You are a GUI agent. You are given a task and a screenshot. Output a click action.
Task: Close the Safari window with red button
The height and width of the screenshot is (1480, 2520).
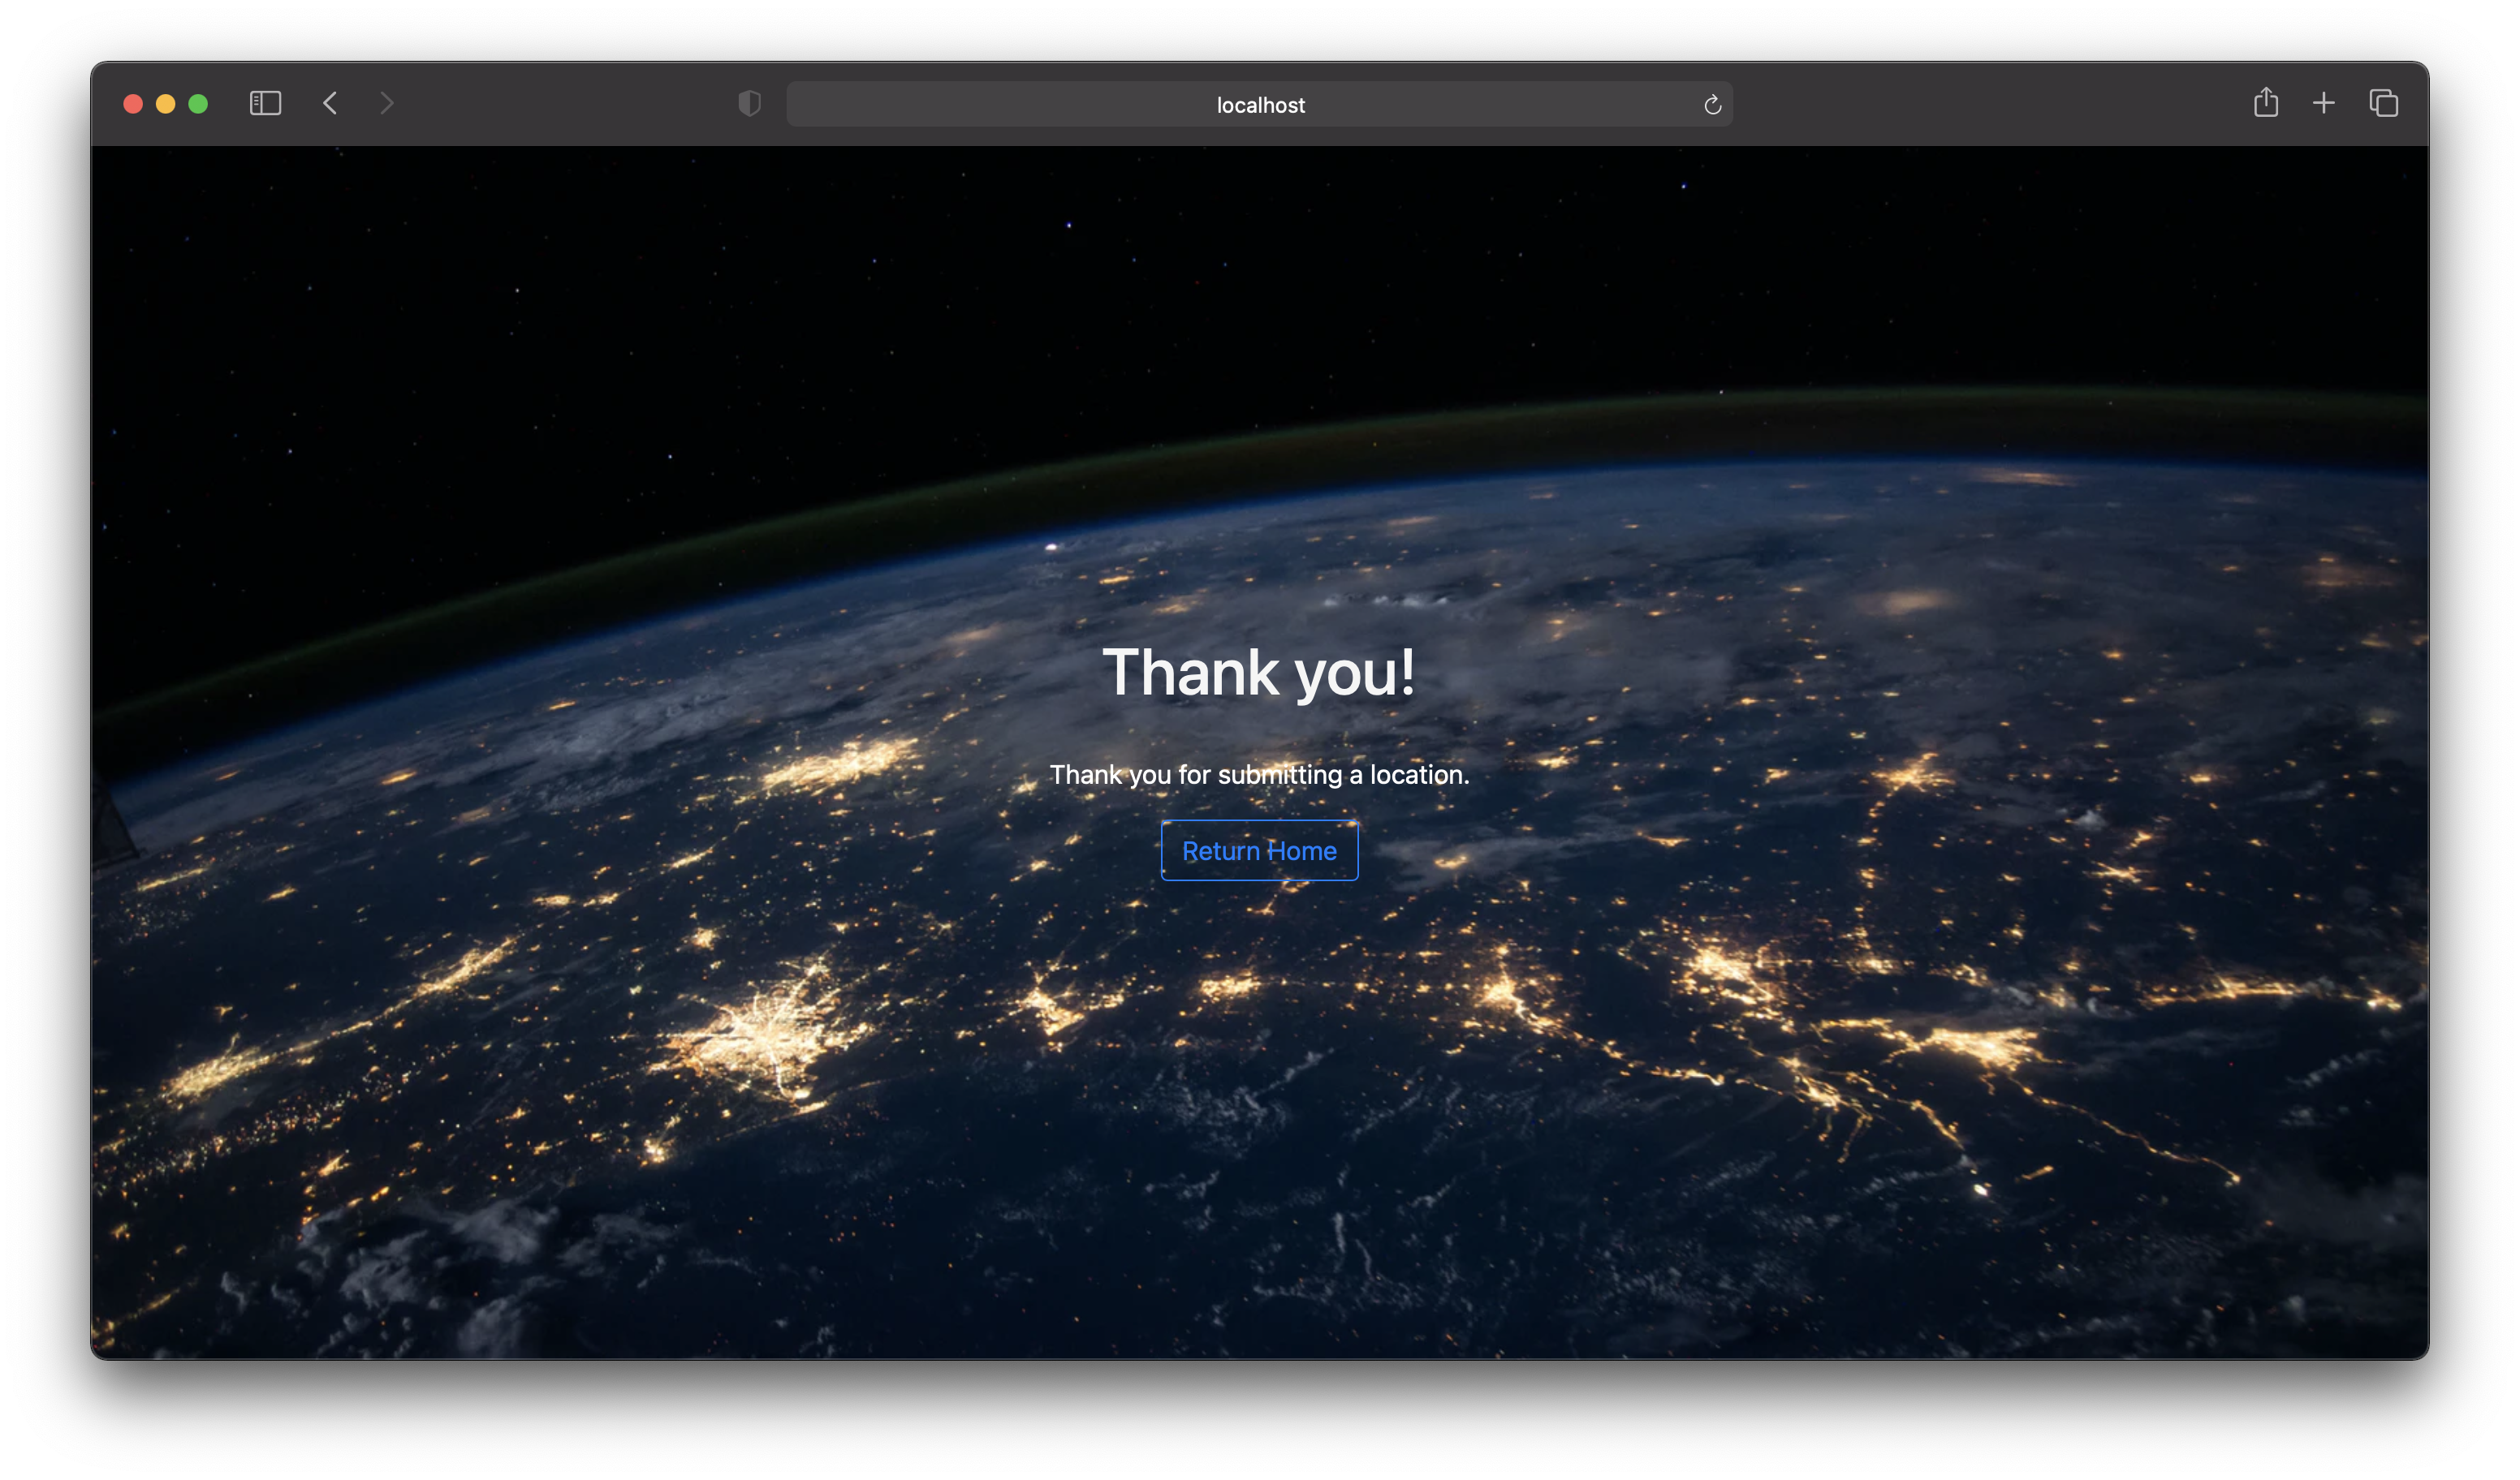(x=133, y=104)
